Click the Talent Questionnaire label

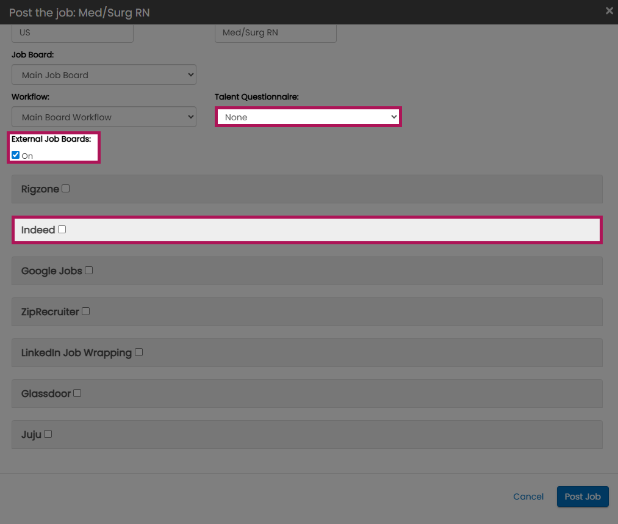pyautogui.click(x=257, y=96)
